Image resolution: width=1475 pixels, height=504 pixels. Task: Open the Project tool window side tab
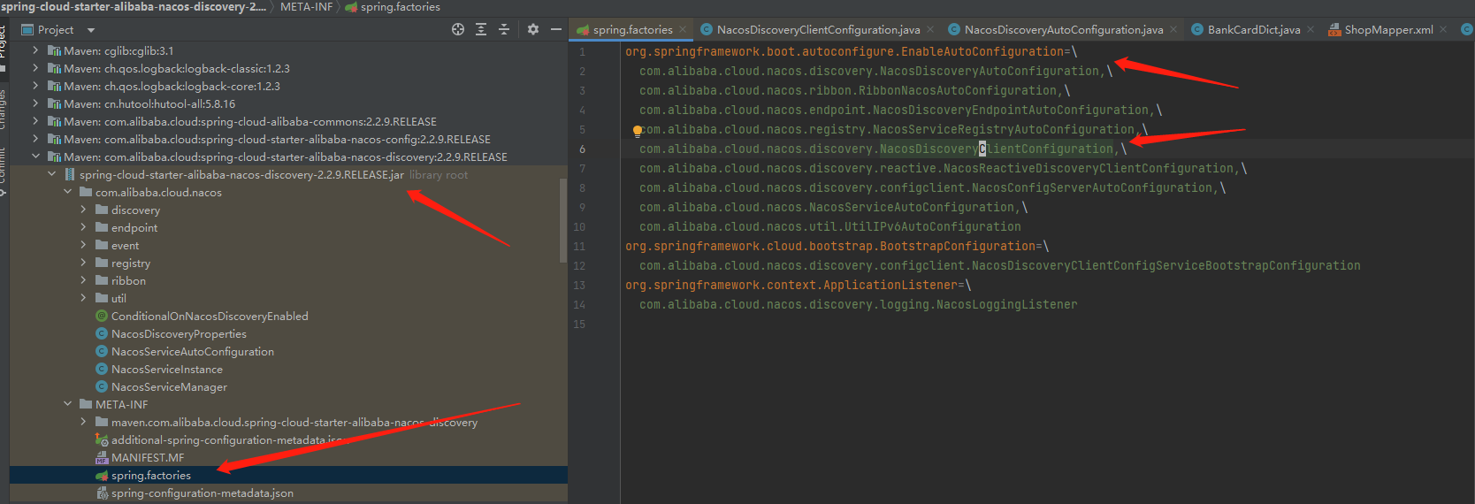[x=4, y=42]
